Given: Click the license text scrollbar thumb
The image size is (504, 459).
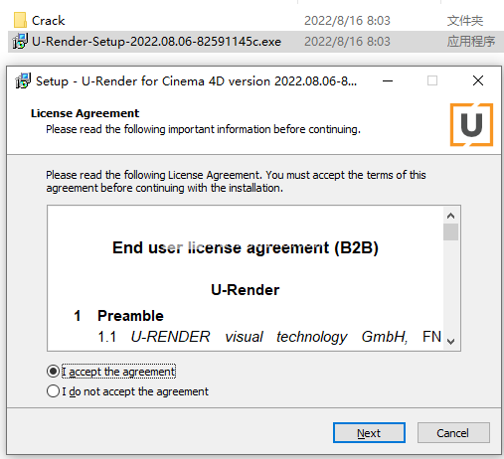Looking at the screenshot, I should 450,231.
